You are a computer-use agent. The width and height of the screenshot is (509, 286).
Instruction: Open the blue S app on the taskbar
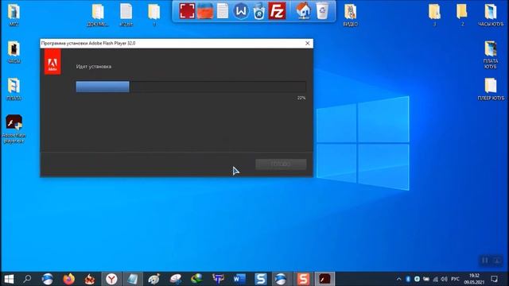261,279
